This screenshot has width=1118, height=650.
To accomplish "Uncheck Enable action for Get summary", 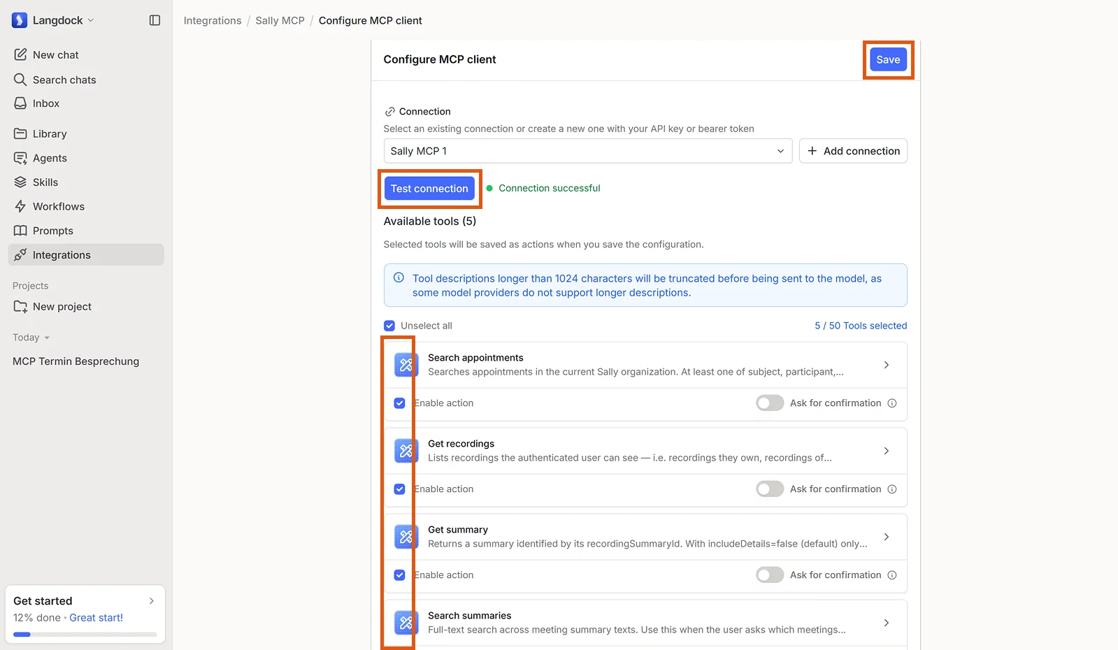I will (x=399, y=575).
